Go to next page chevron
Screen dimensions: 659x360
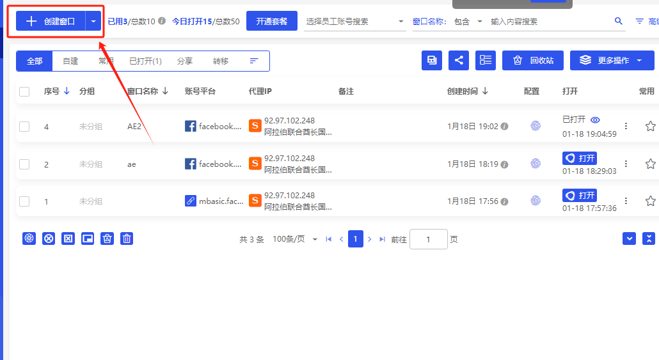tap(369, 239)
